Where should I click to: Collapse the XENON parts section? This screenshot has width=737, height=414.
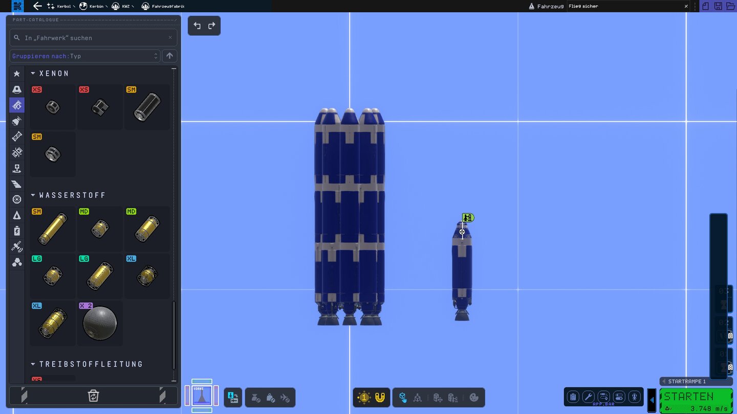pos(33,74)
